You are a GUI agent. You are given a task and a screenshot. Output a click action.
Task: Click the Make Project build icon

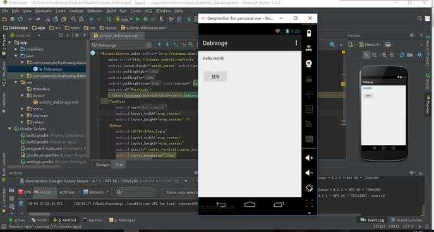[x=109, y=19]
